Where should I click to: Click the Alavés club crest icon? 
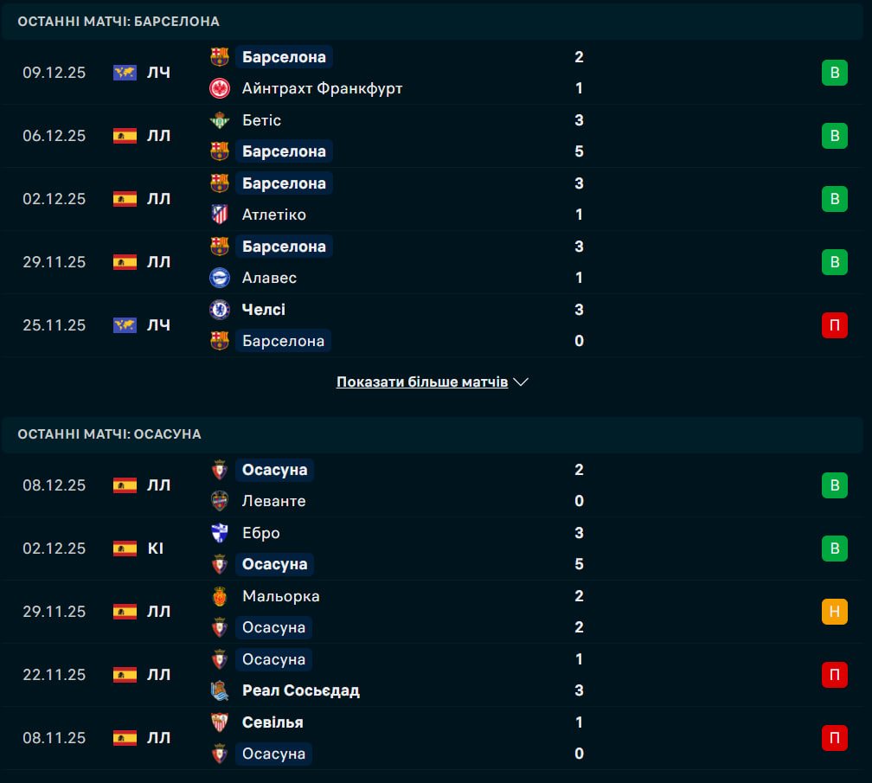(x=220, y=278)
